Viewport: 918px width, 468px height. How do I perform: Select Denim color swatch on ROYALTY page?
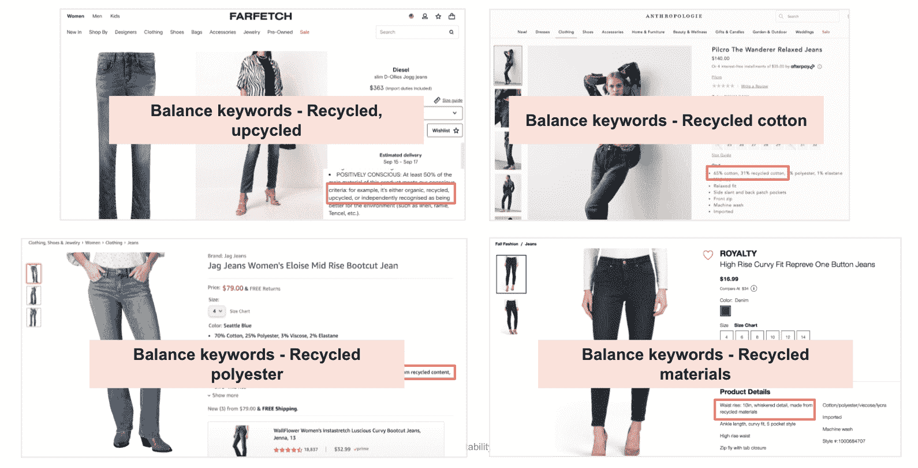(x=725, y=311)
